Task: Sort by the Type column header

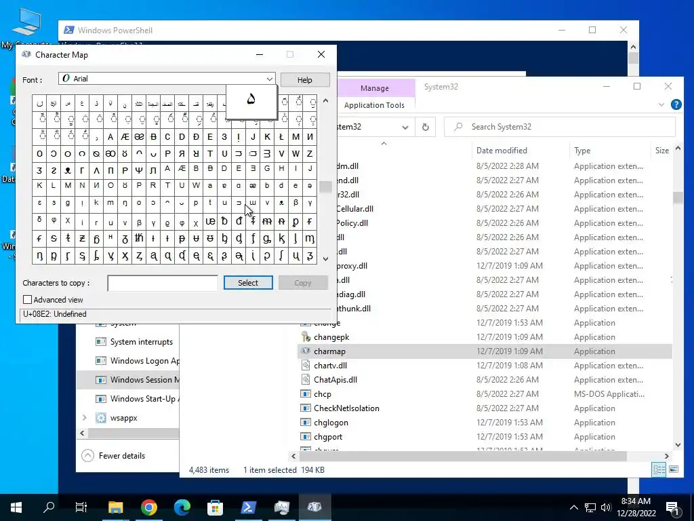Action: (x=582, y=151)
